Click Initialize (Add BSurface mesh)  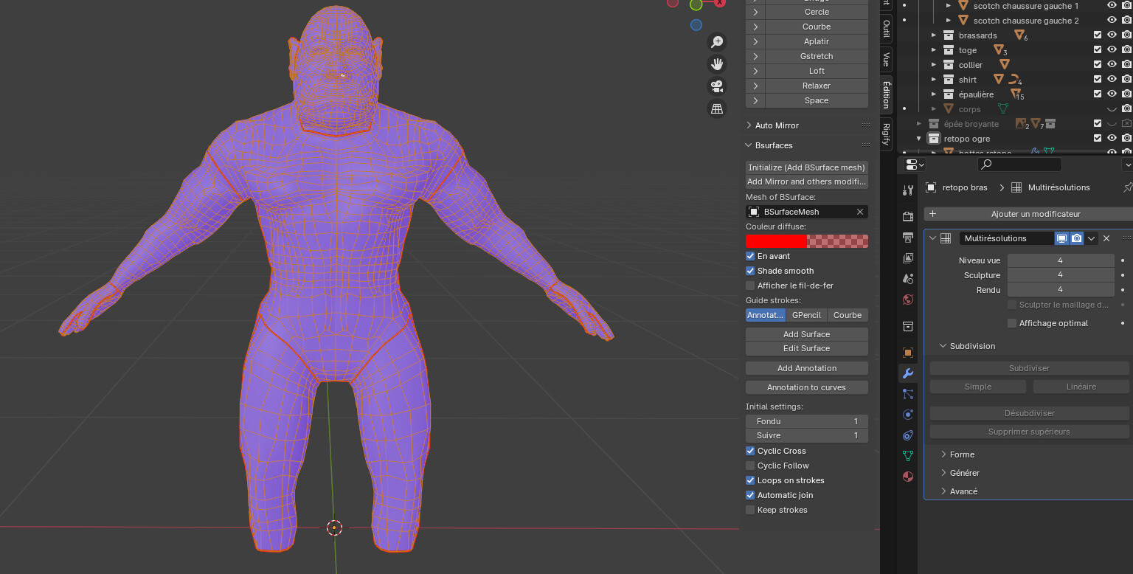click(x=806, y=167)
